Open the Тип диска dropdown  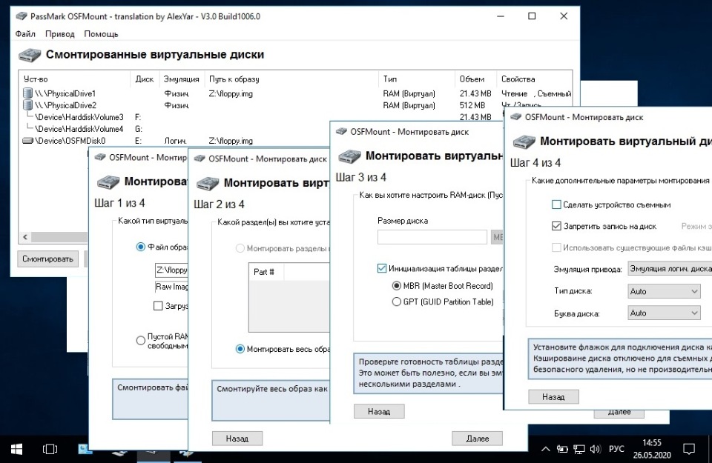[664, 291]
